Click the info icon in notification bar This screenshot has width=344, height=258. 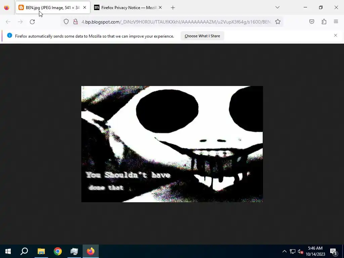(x=9, y=35)
